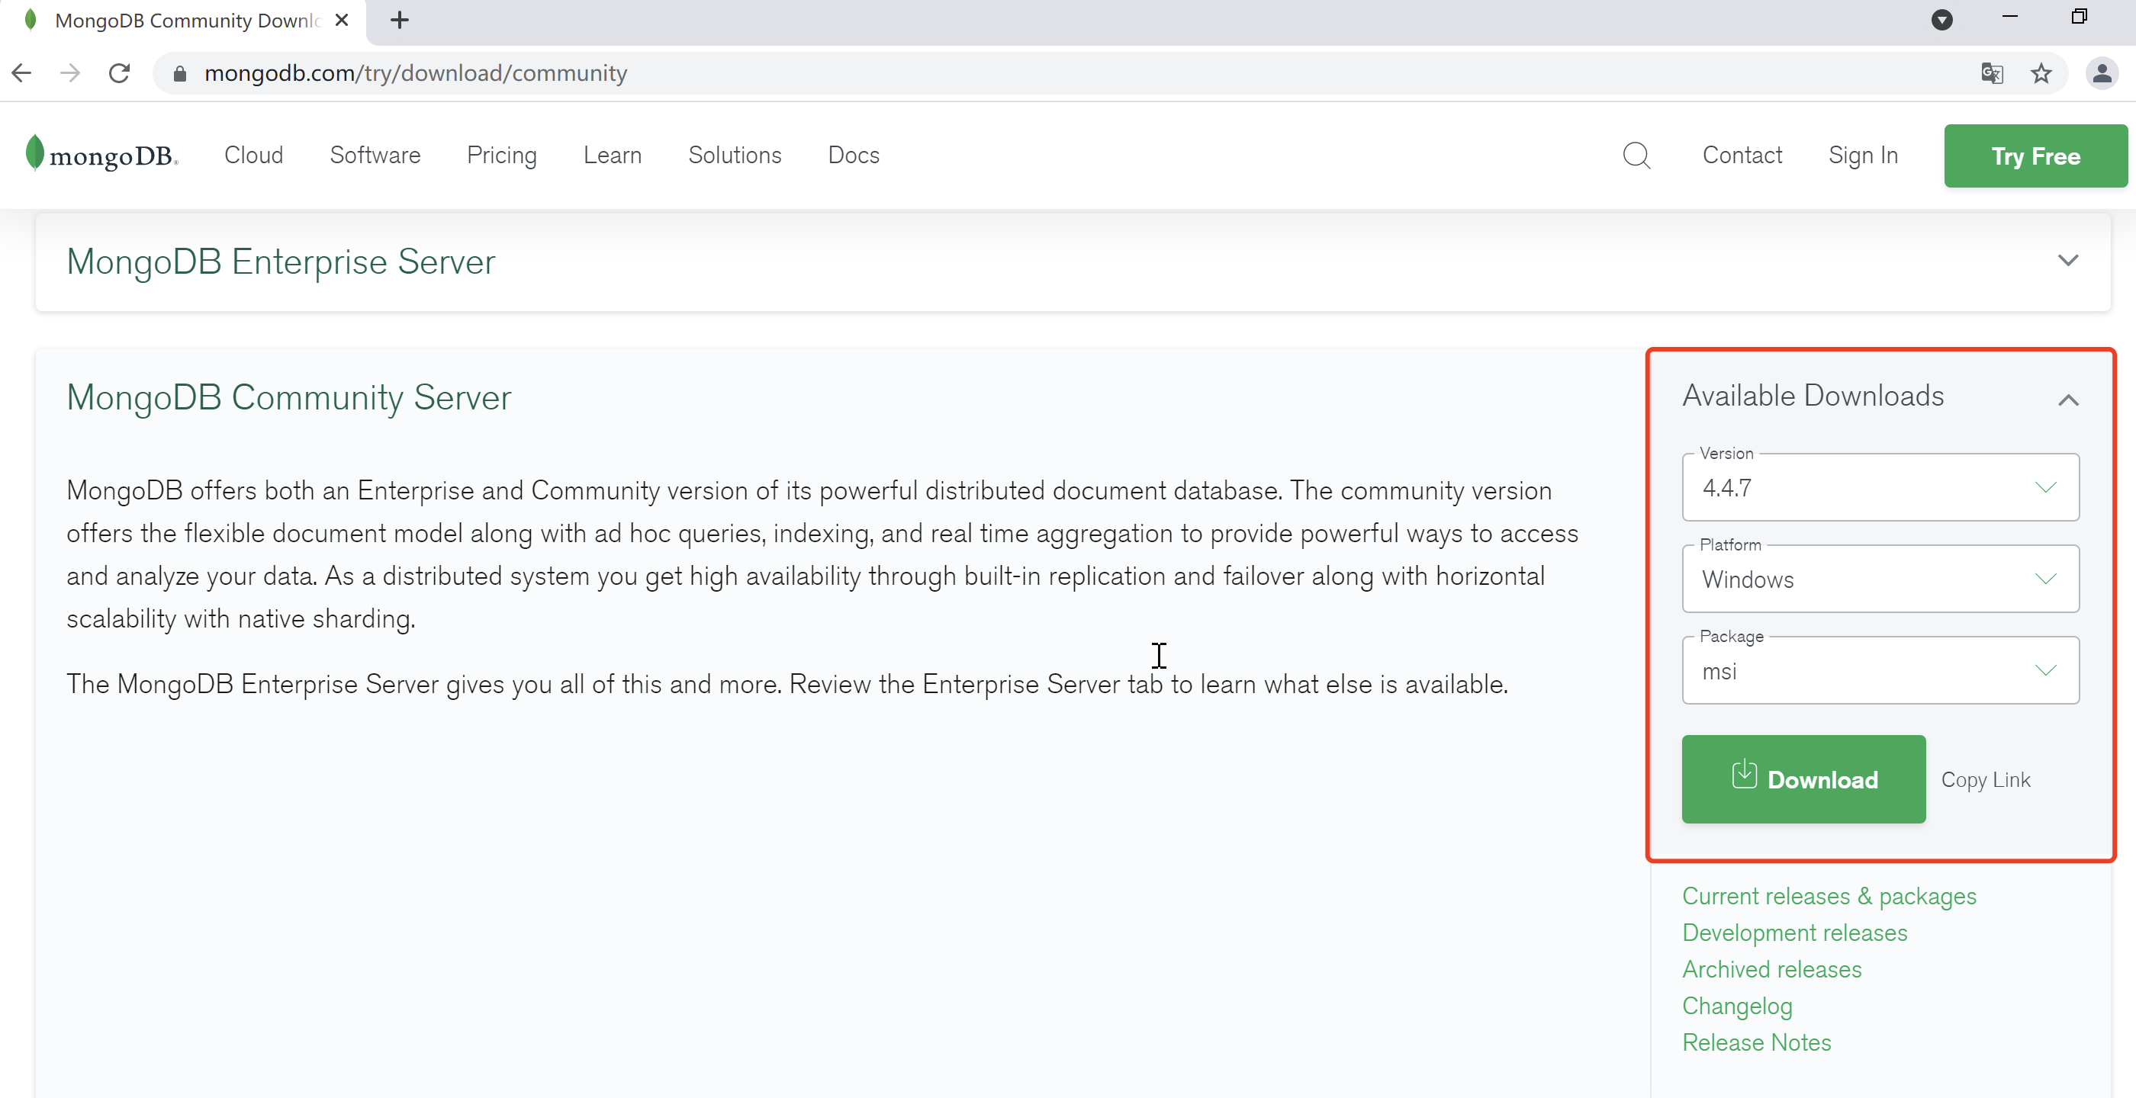Viewport: 2136px width, 1098px height.
Task: Expand the MongoDB Enterprise Server section
Action: 2068,261
